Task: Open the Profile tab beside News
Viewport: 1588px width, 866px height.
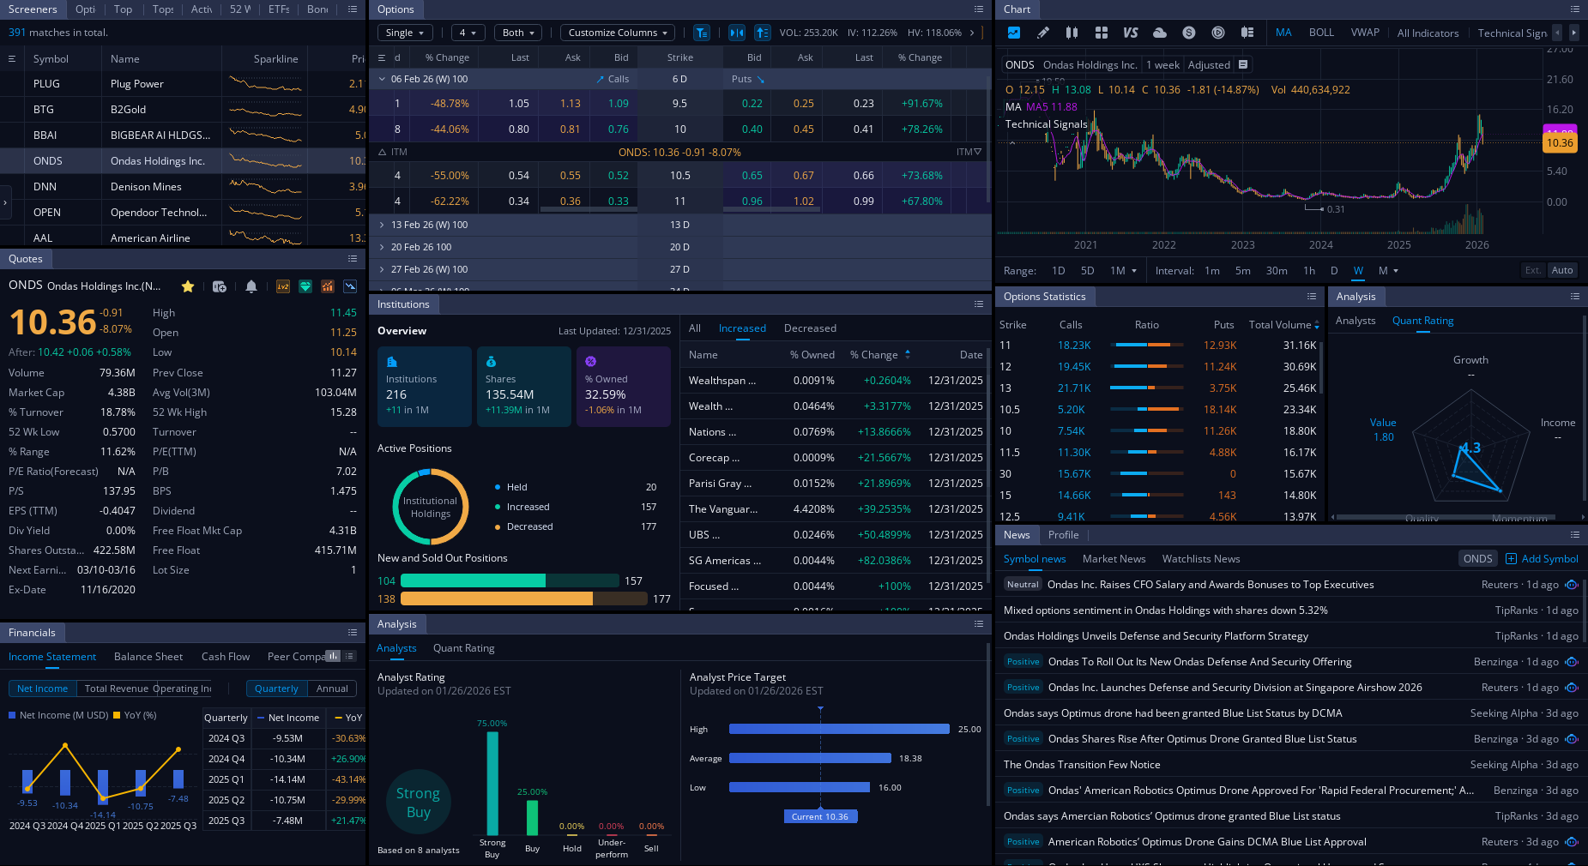Action: click(1063, 535)
